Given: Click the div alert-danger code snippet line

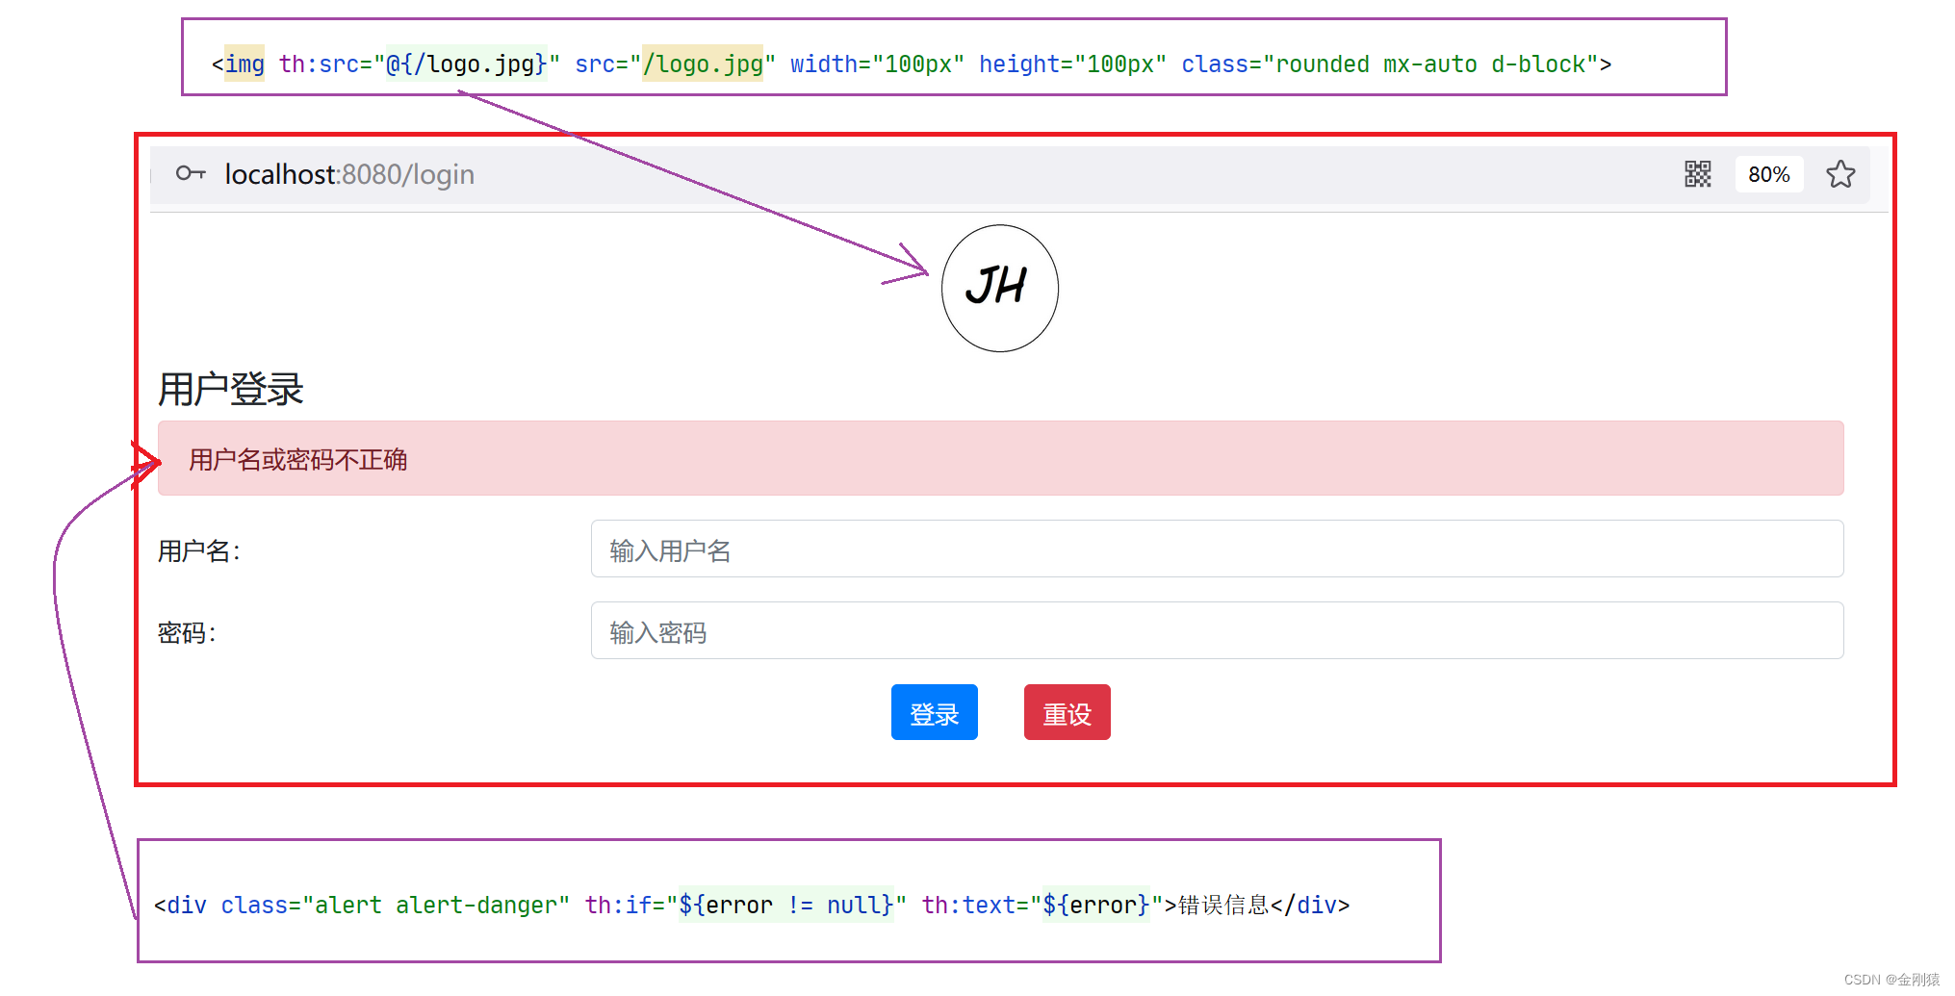Looking at the screenshot, I should pyautogui.click(x=752, y=905).
